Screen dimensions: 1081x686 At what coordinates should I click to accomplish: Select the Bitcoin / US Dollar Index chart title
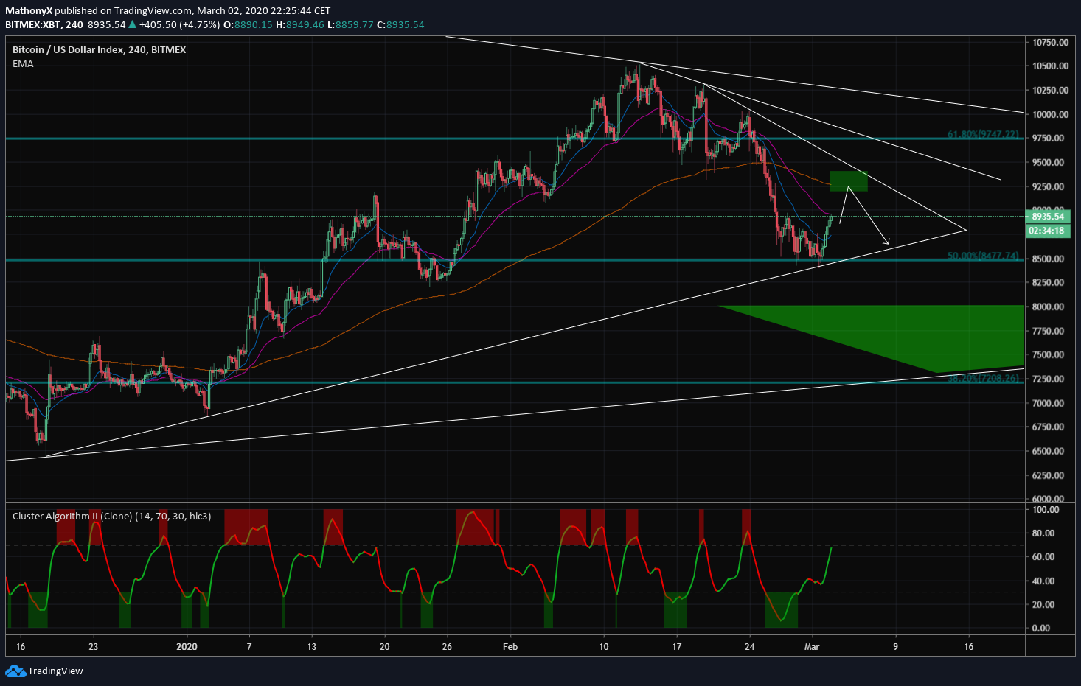tap(99, 49)
